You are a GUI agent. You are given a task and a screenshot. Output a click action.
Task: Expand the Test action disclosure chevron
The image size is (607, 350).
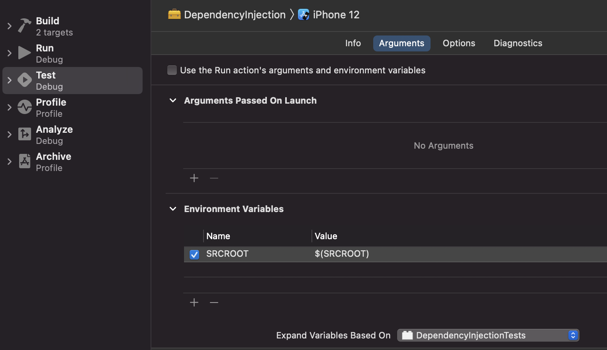[x=9, y=80]
